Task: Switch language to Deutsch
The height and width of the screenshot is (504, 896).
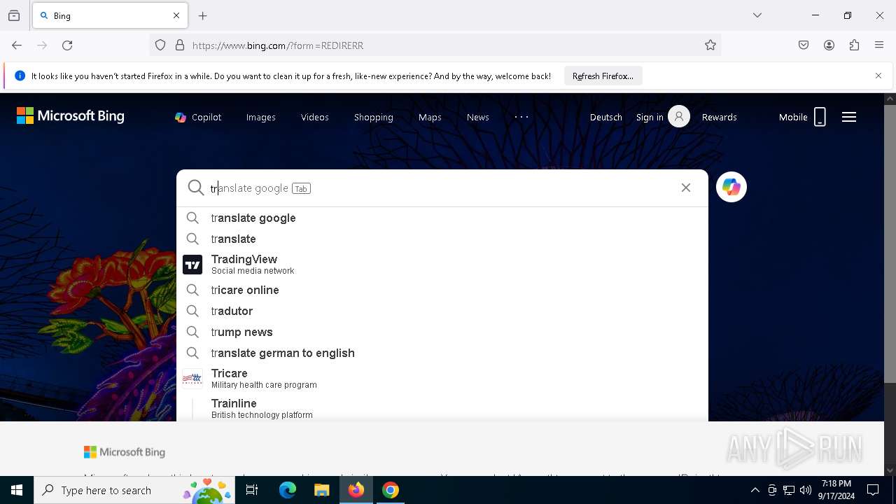Action: pos(606,117)
